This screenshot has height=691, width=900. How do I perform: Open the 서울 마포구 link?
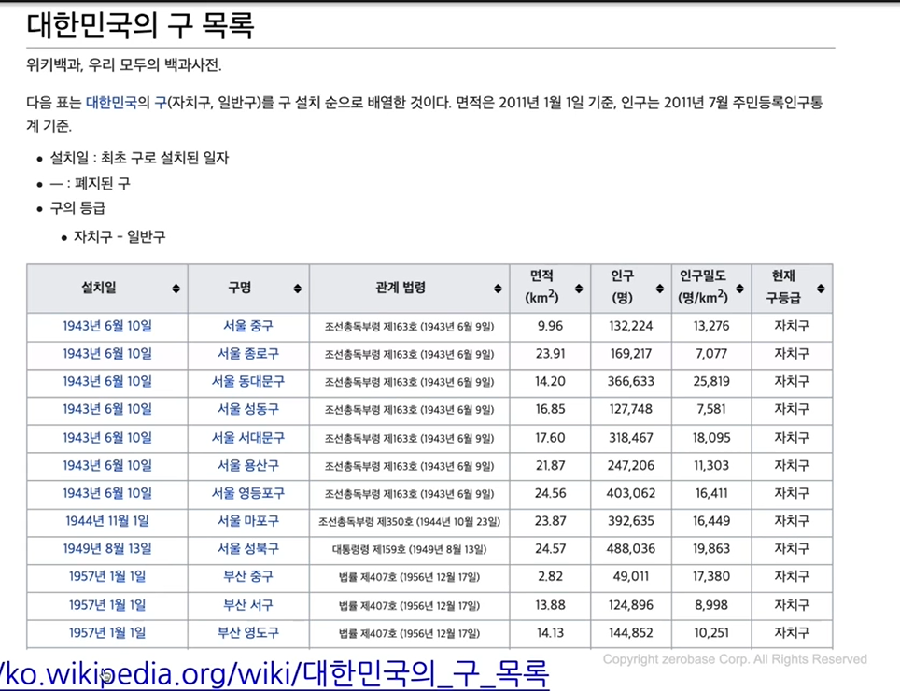click(248, 520)
